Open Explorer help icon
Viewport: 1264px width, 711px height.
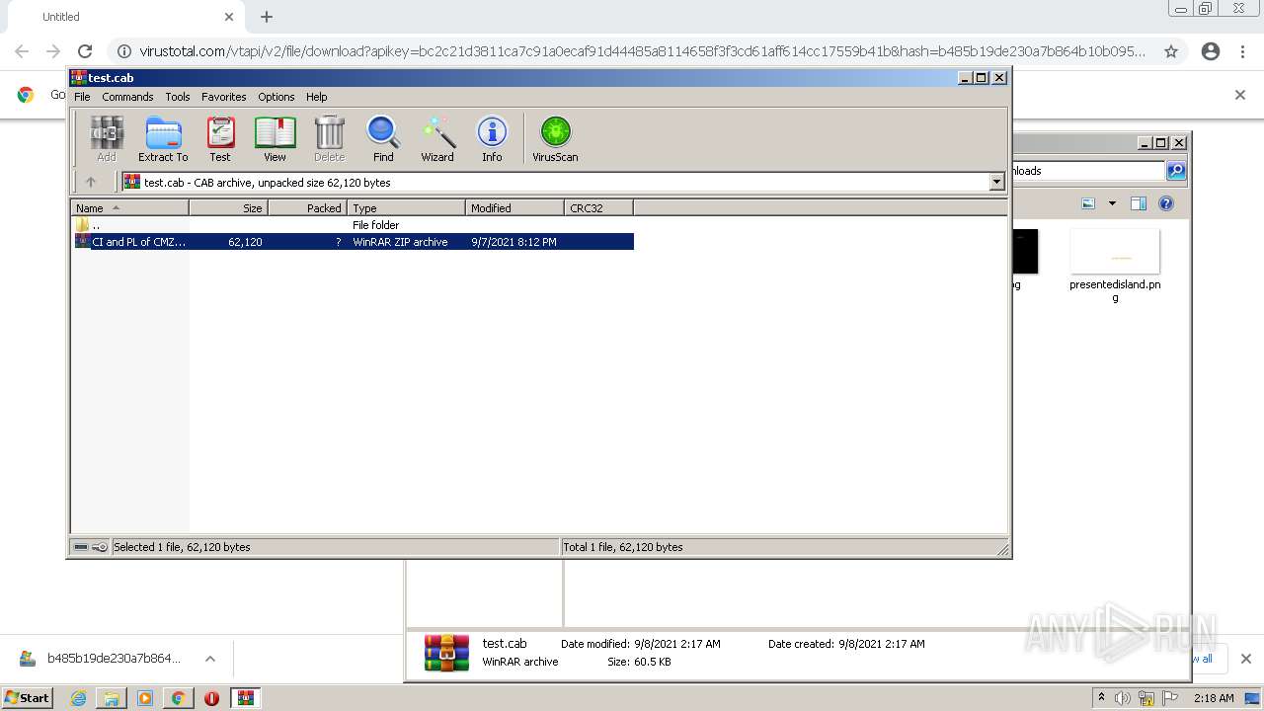(x=1166, y=203)
